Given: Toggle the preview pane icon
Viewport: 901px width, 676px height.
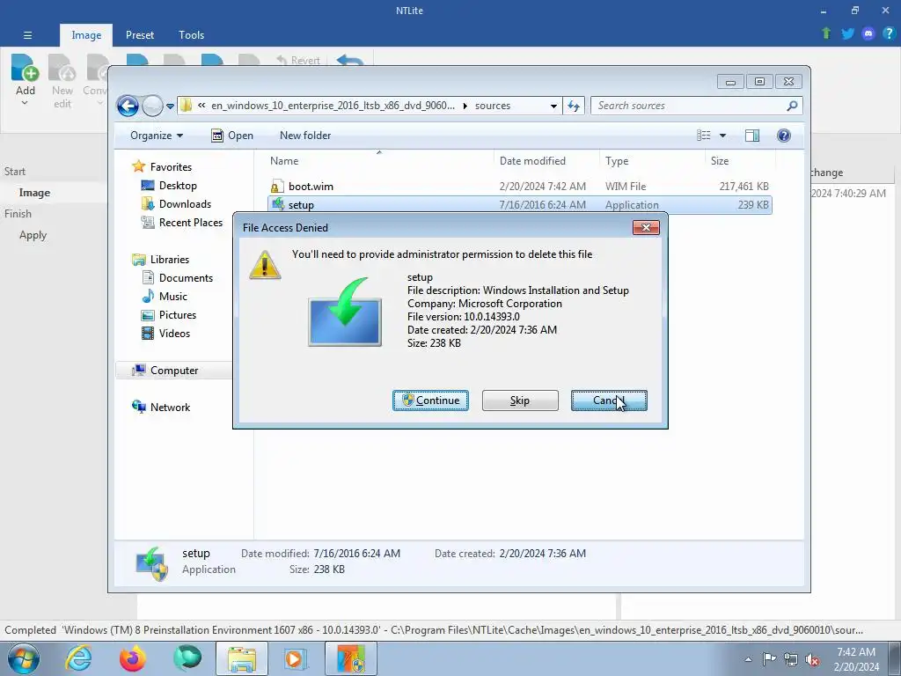Looking at the screenshot, I should pos(752,136).
